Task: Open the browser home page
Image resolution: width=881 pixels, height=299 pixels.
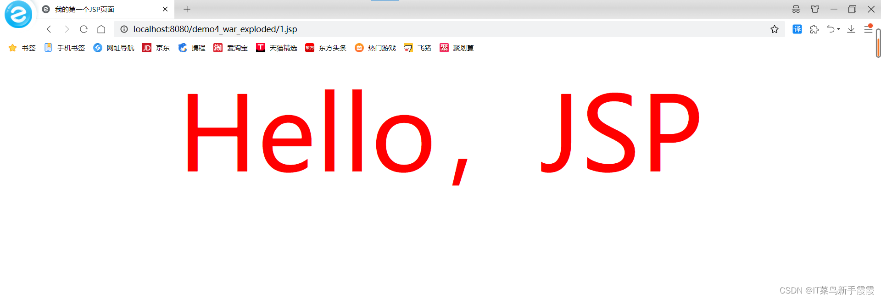Action: point(101,29)
